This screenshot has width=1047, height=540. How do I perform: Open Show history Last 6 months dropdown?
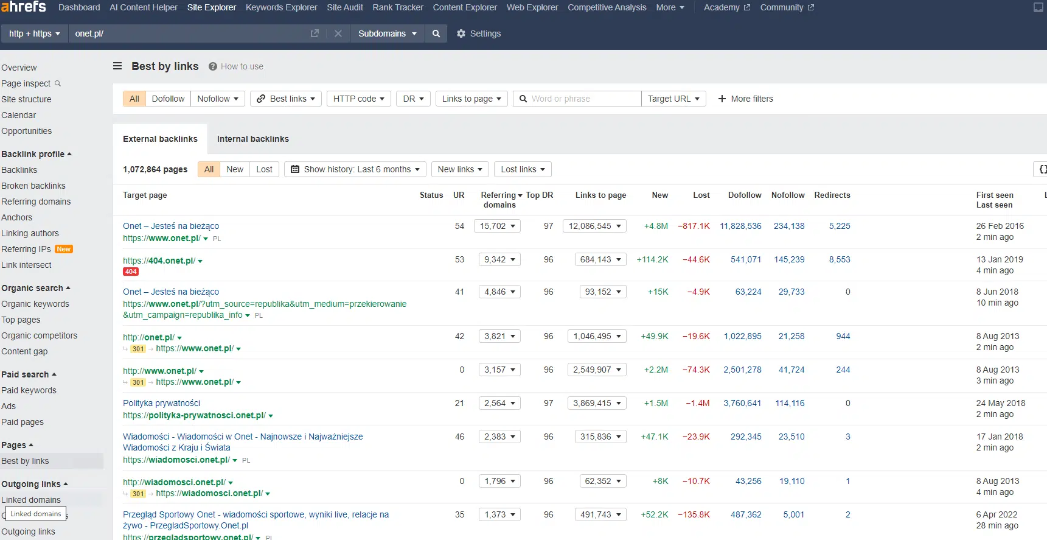pos(355,169)
